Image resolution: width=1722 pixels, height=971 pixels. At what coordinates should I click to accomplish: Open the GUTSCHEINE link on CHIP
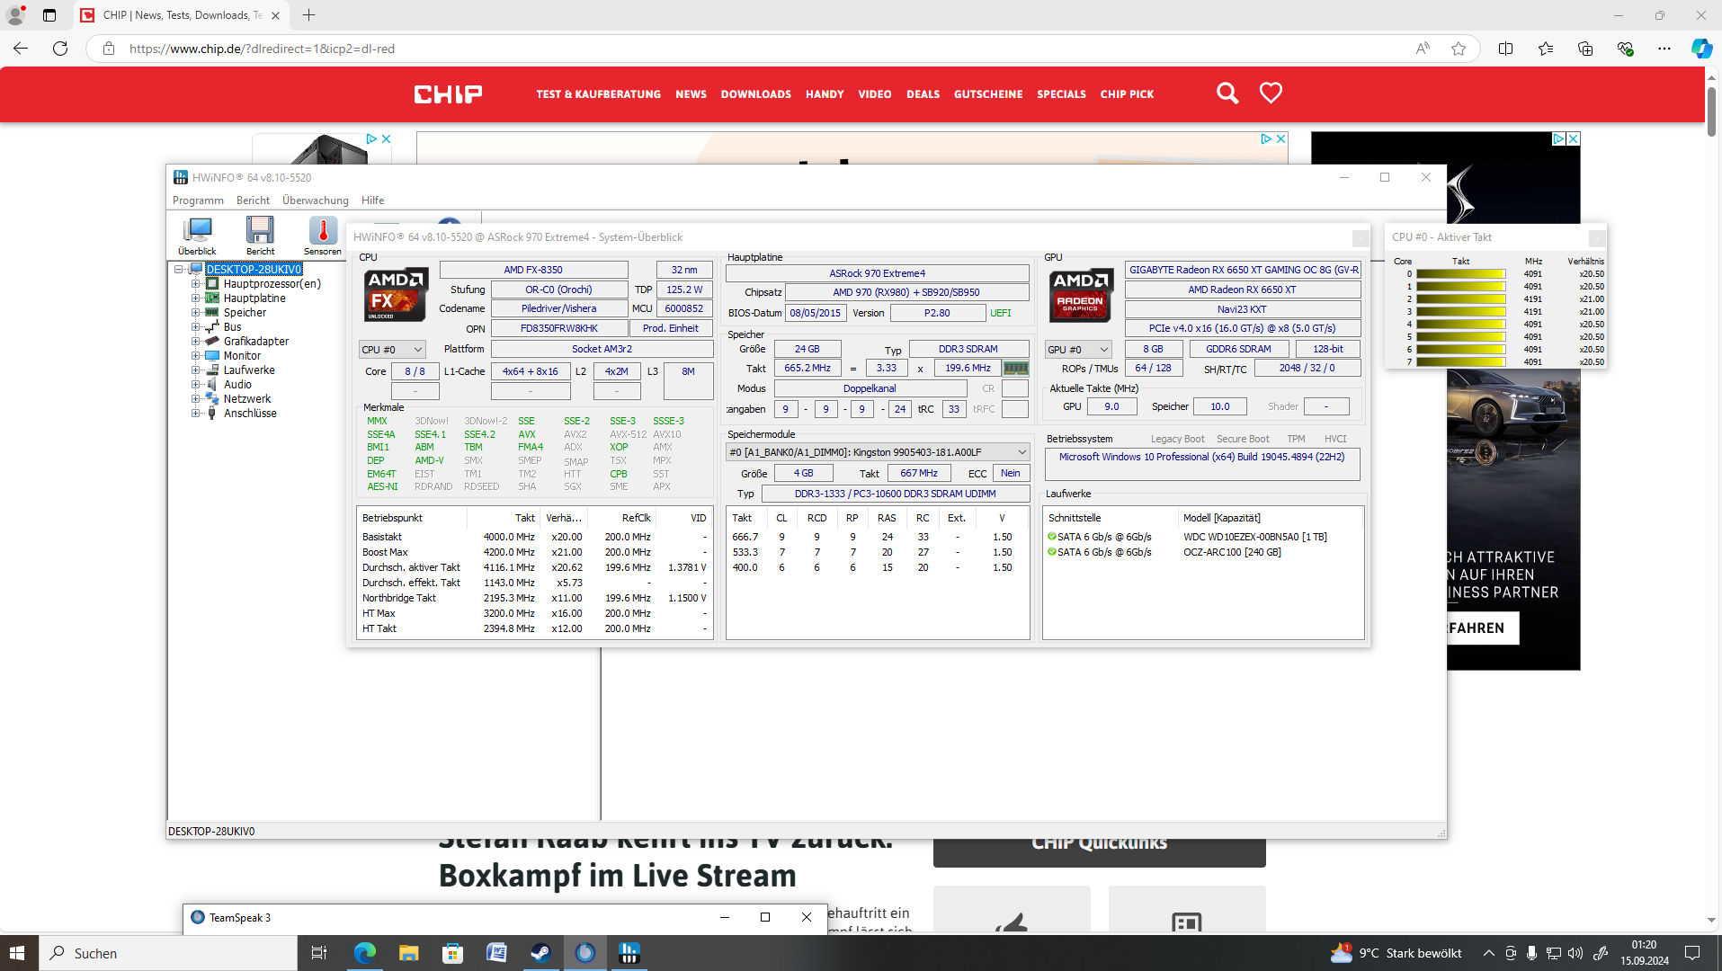coord(987,94)
